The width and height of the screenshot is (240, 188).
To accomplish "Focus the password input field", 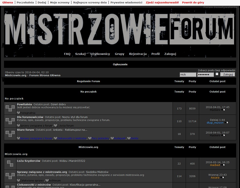I will pyautogui.click(x=205, y=74).
